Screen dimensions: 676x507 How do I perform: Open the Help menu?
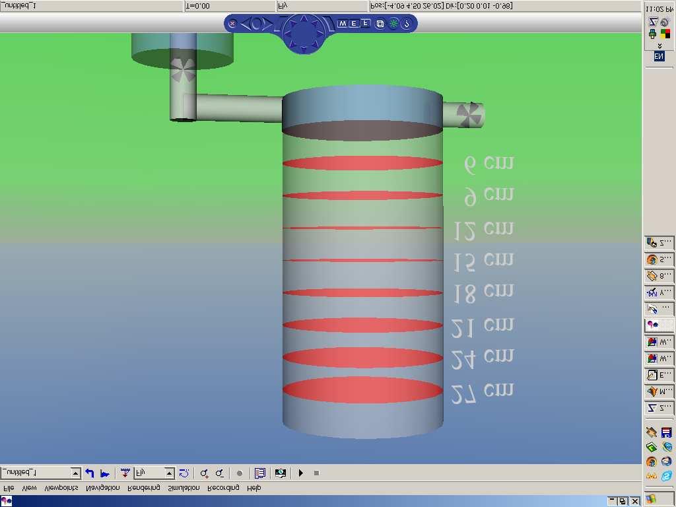(254, 488)
